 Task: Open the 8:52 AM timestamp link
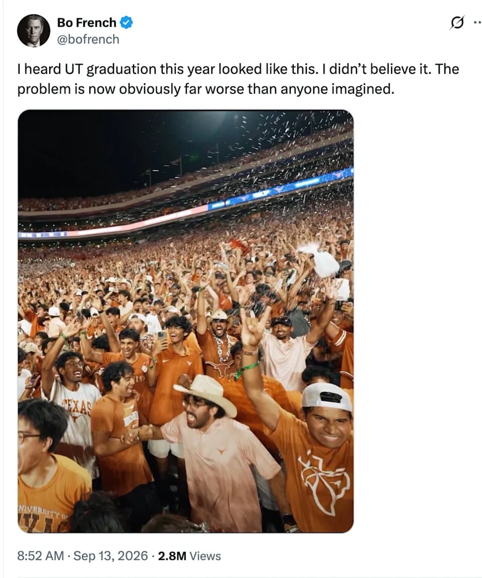click(41, 555)
